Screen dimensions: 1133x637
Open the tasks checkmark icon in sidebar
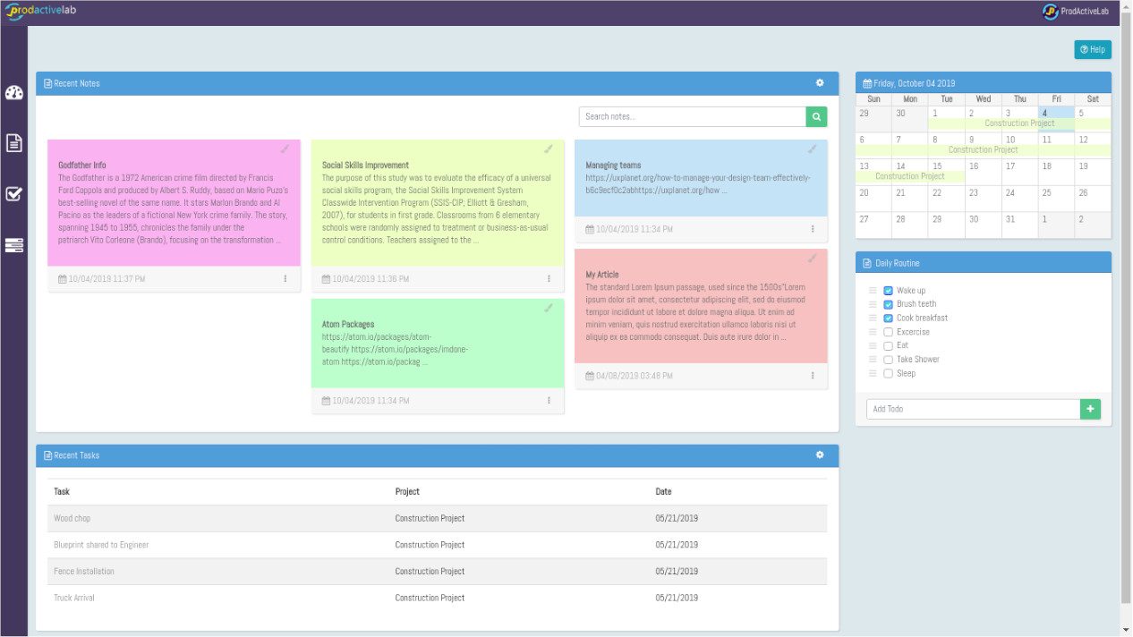coord(13,193)
